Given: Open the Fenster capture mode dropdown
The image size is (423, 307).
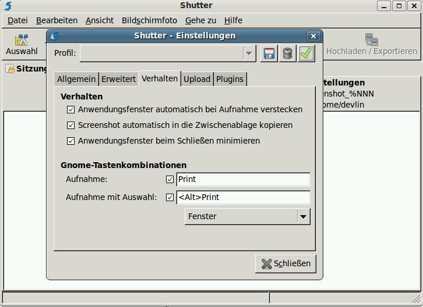Looking at the screenshot, I should click(x=248, y=216).
